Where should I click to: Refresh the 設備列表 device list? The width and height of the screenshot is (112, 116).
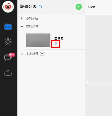(40, 7)
